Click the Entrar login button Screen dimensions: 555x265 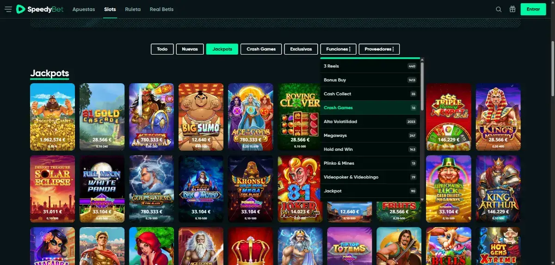pos(533,9)
